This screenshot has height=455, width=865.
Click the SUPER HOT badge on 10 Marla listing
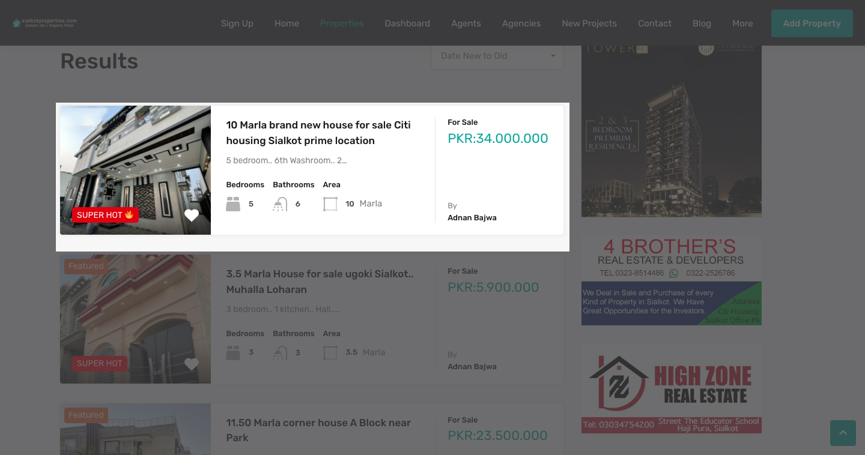tap(105, 215)
